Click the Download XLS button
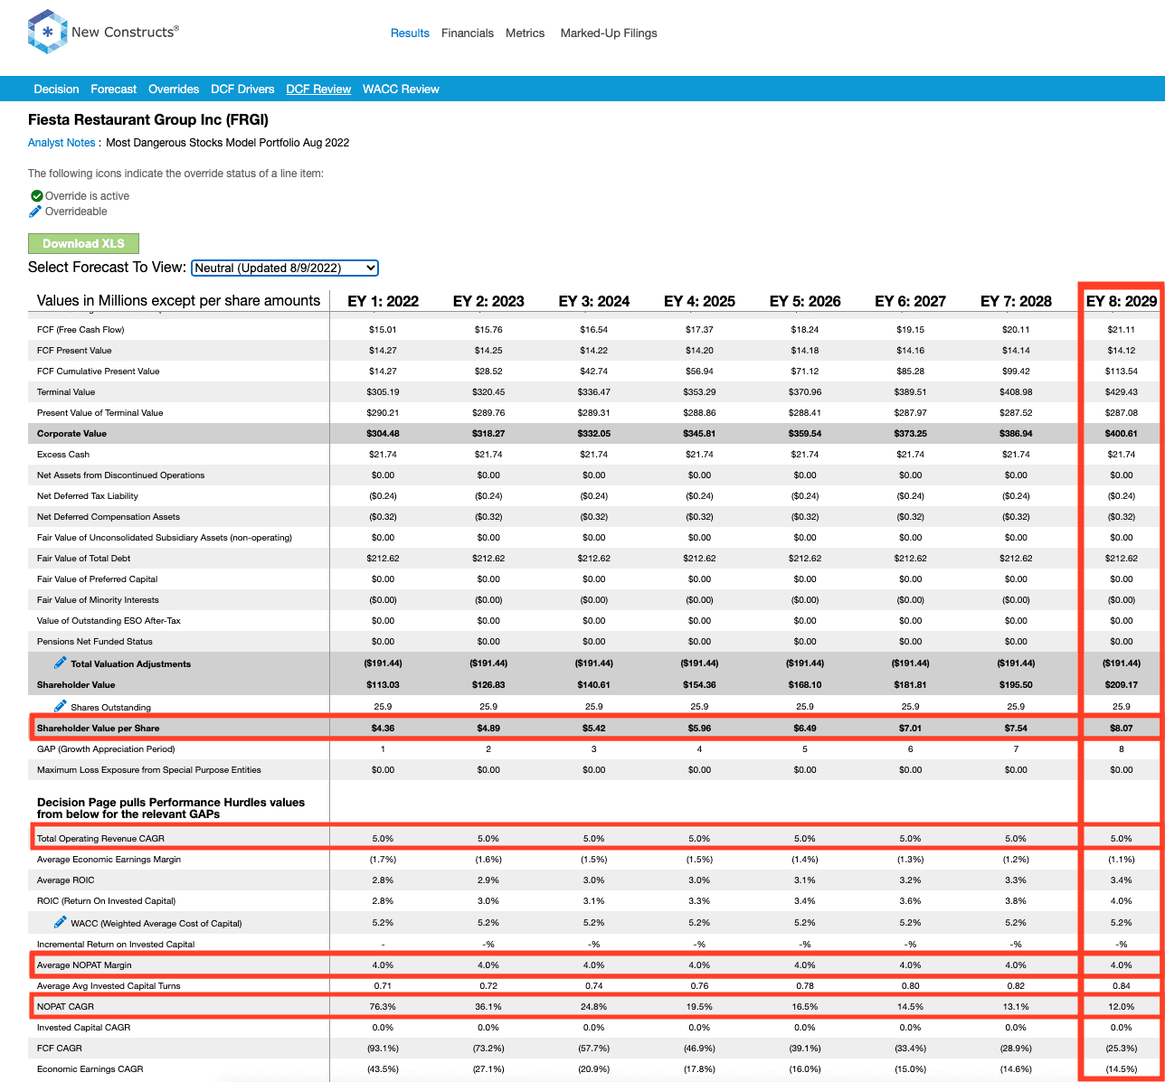This screenshot has width=1165, height=1082. 83,243
